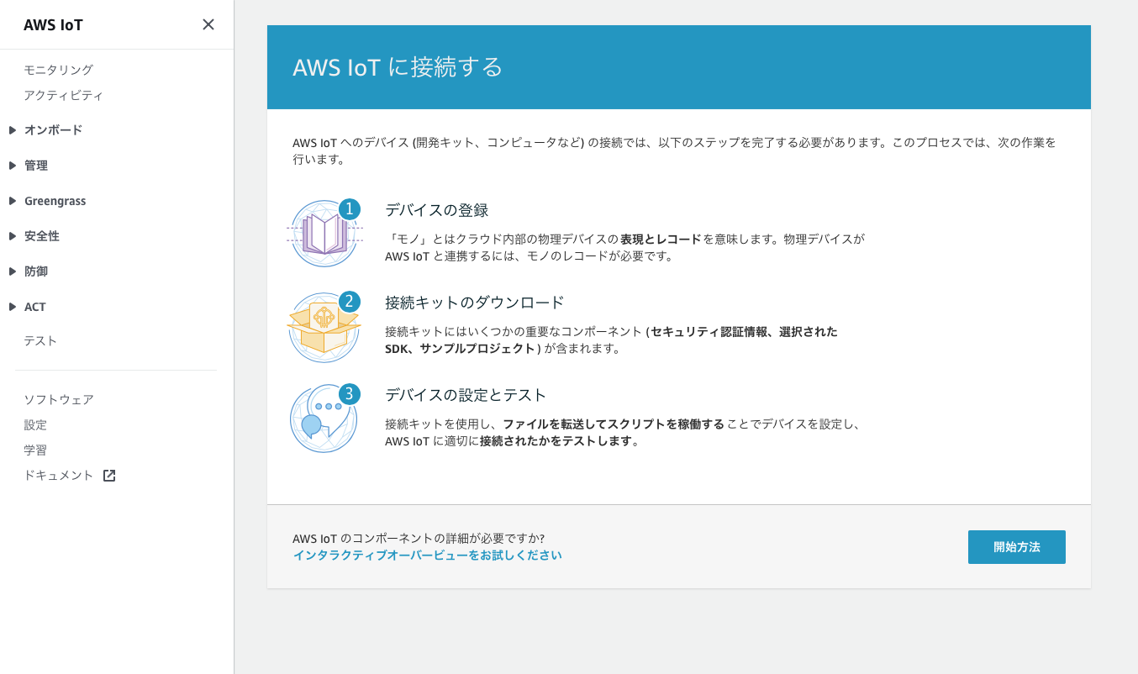1138x674 pixels.
Task: Click external link icon beside ドキュメント
Action: pos(109,476)
